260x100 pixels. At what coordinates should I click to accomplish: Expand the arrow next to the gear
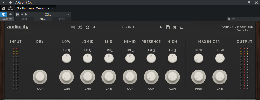[x=233, y=19]
